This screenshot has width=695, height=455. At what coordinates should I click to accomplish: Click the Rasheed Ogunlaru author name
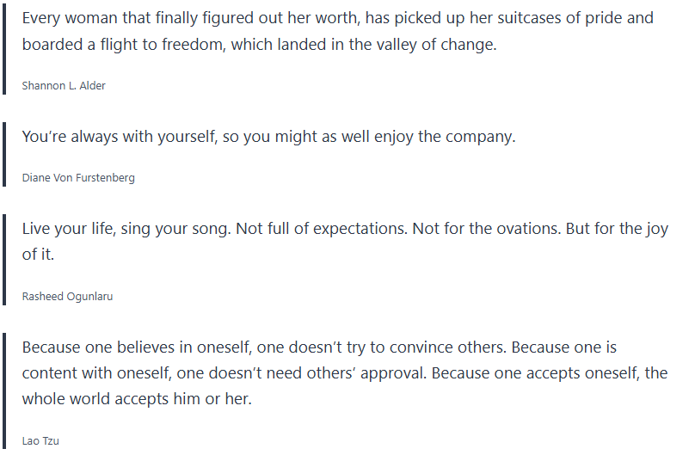tap(67, 297)
